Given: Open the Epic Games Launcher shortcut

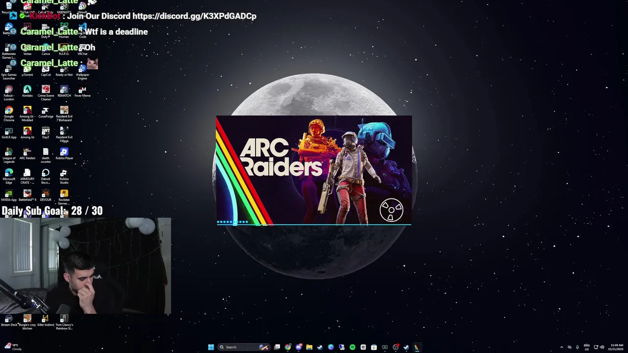Looking at the screenshot, I should [x=9, y=72].
